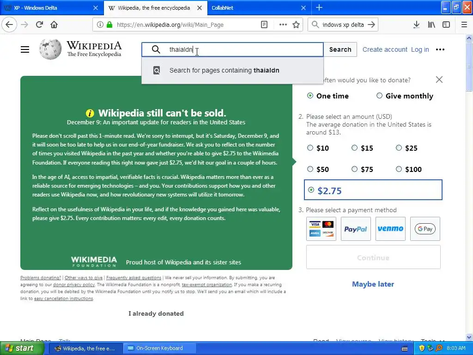Viewport: 473px width, 355px height.
Task: Switch to CollabNet tab
Action: click(x=260, y=7)
